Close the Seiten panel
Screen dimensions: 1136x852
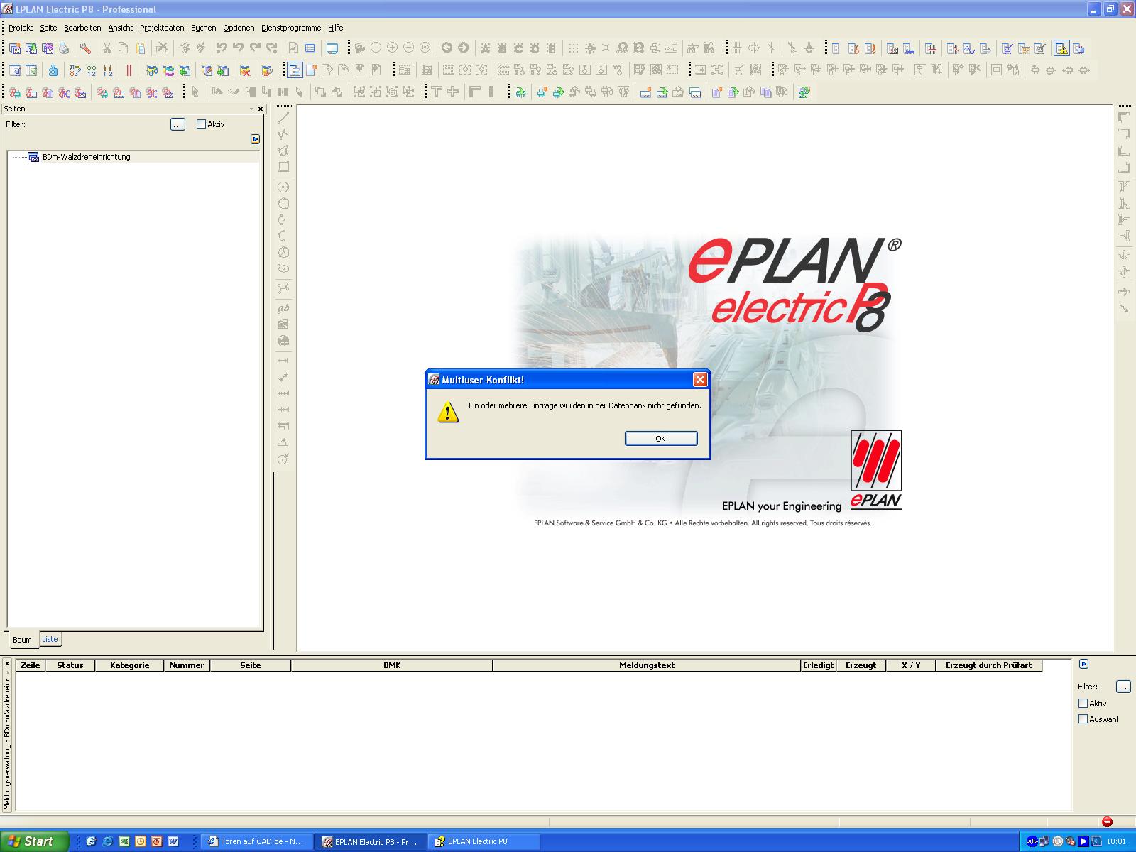tap(261, 109)
